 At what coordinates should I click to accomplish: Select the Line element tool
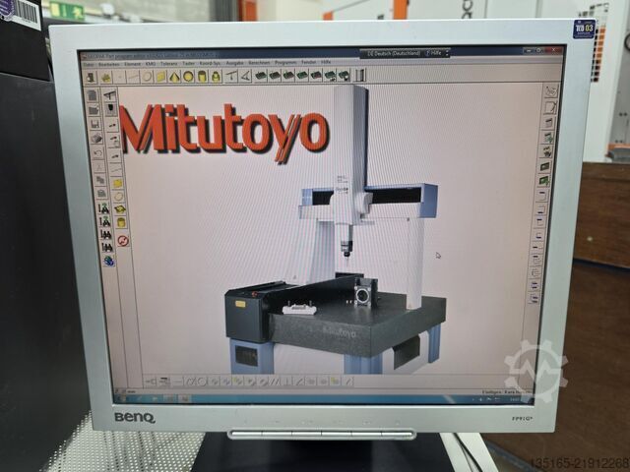tap(133, 77)
